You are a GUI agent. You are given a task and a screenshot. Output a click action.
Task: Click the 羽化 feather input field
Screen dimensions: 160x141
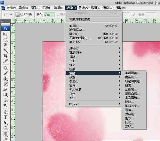[x=49, y=15]
